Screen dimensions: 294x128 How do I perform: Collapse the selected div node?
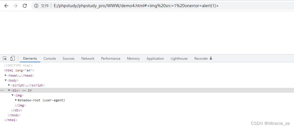(x=9, y=90)
